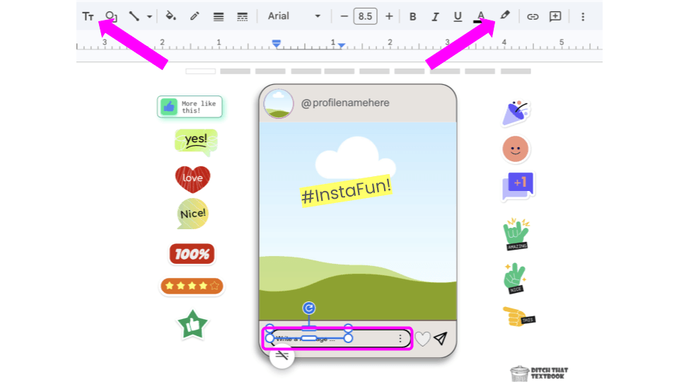Click the white cloud in the photo

(x=355, y=159)
